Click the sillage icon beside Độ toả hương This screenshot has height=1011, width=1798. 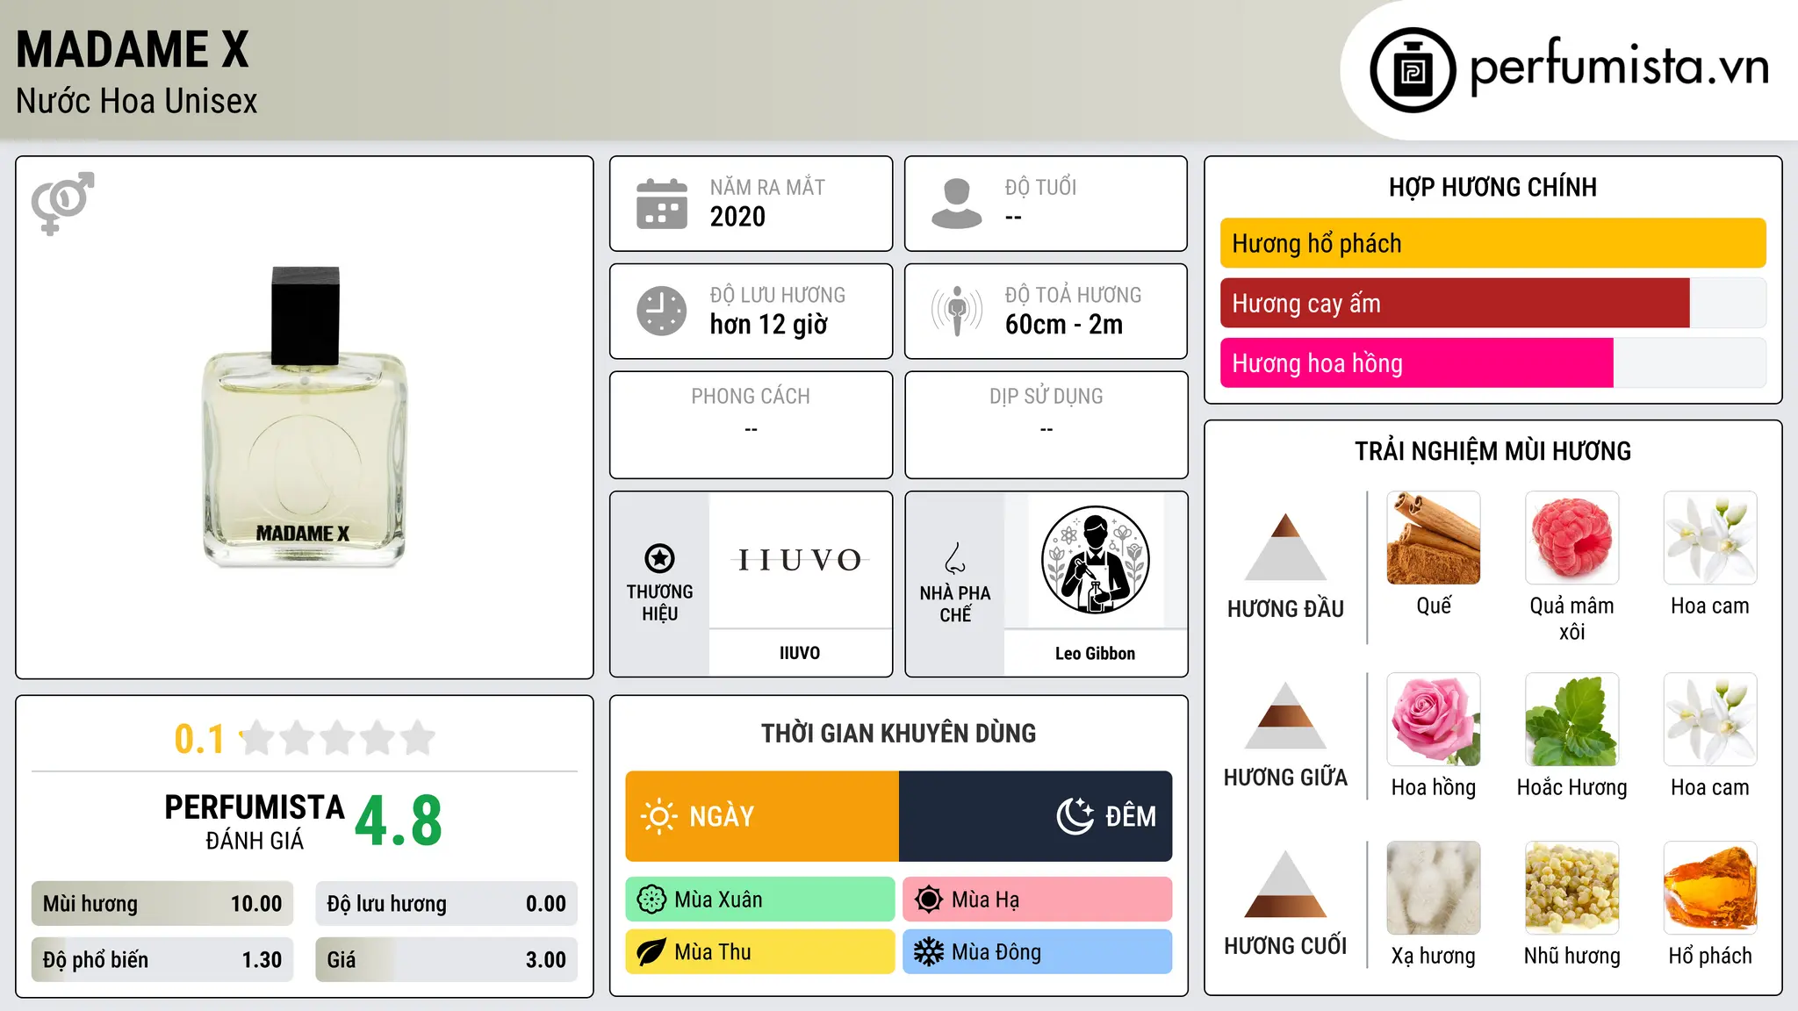click(957, 311)
